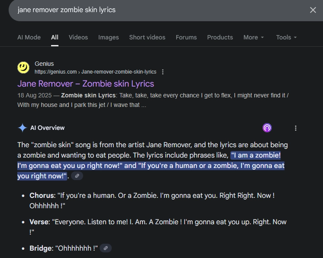This screenshot has height=258, width=323.
Task: Open the Jane Remover – Zombie skin Lyrics link
Action: click(x=86, y=84)
